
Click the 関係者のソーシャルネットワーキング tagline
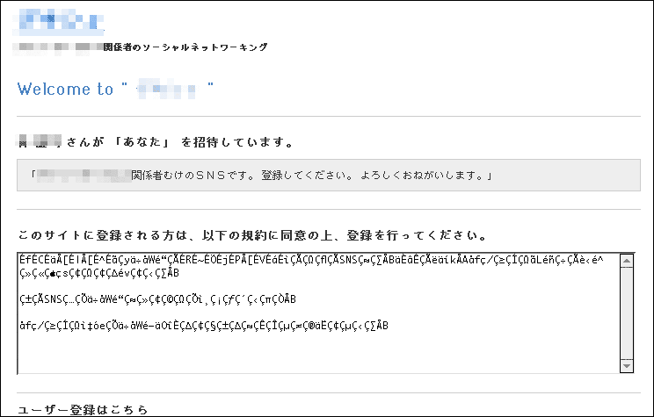pyautogui.click(x=185, y=47)
